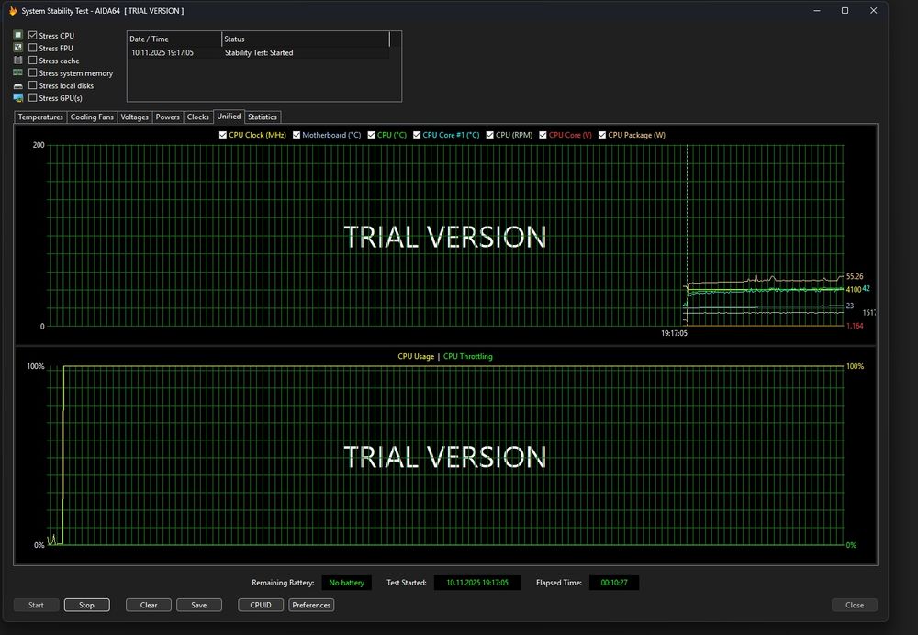Click the red 1.164 voltage value on the graph
The image size is (918, 635).
point(855,326)
